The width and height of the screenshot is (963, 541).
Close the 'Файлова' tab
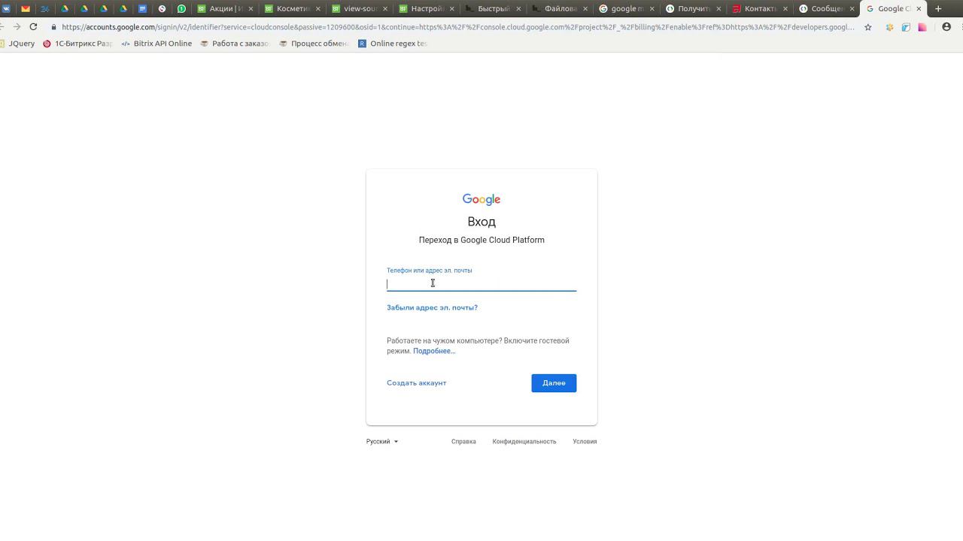[x=585, y=9]
